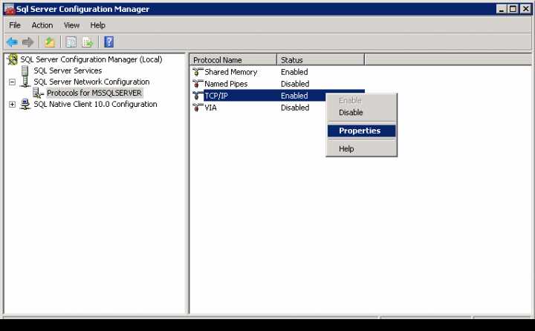Click the Export List toolbar icon
535x331 pixels.
click(x=88, y=42)
